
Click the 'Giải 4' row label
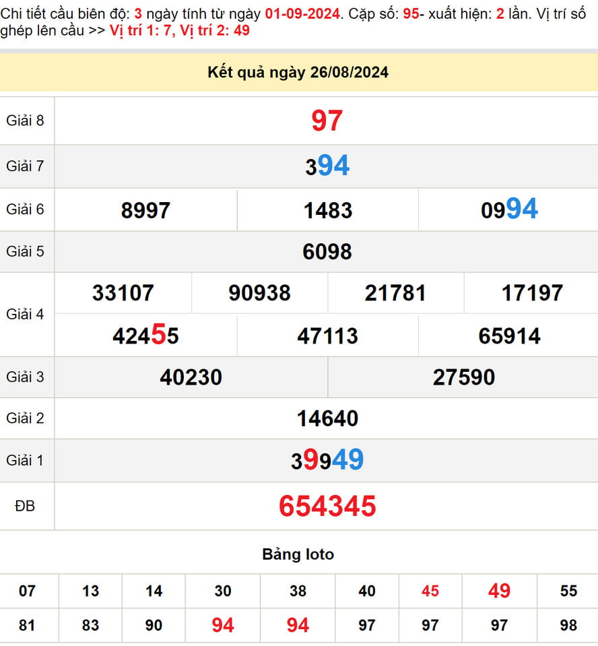[25, 315]
